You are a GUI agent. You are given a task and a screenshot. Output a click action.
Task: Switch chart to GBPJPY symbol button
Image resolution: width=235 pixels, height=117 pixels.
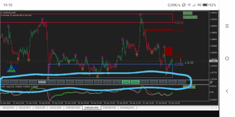(79, 82)
